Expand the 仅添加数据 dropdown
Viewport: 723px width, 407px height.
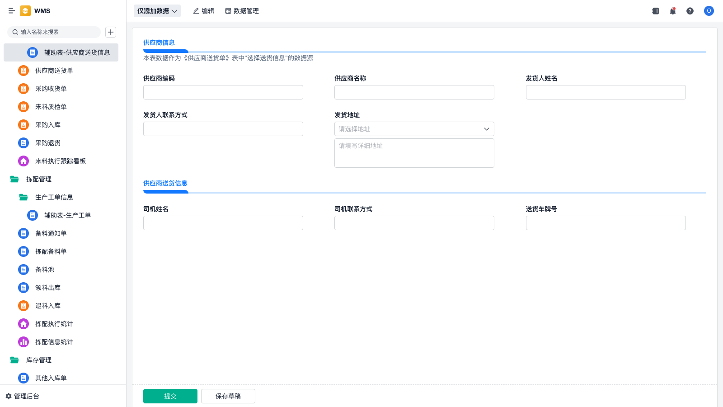click(x=157, y=11)
